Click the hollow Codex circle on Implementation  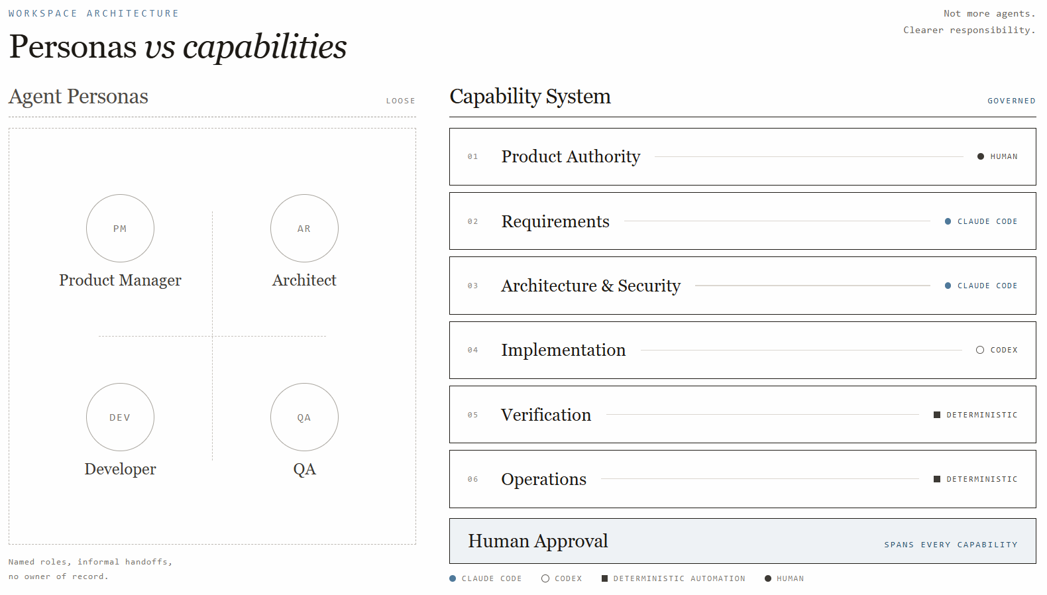(x=980, y=350)
